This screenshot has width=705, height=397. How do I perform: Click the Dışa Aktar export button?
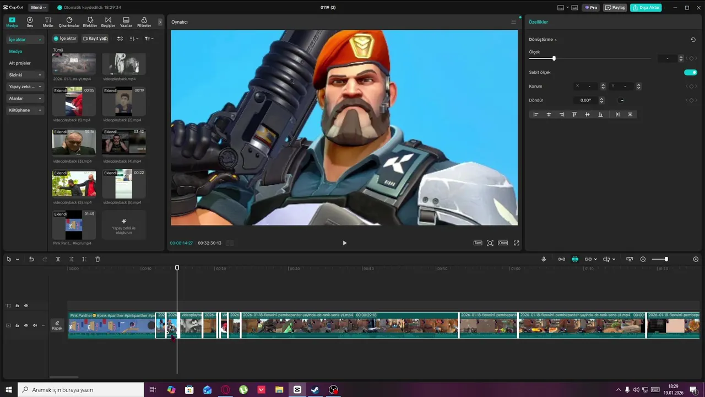(x=646, y=8)
